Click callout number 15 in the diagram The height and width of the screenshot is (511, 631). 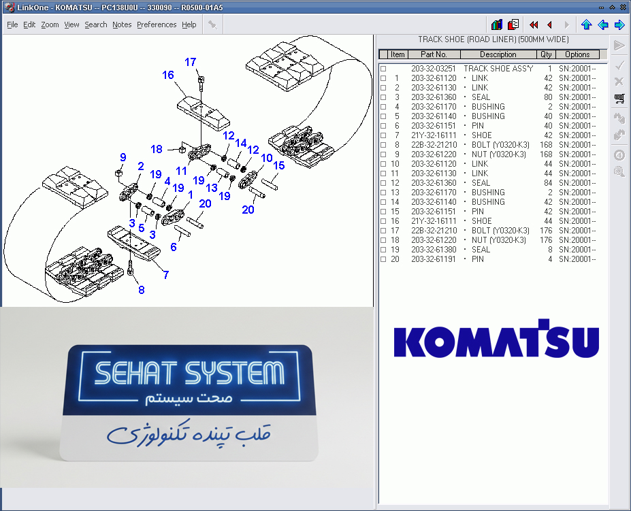pyautogui.click(x=279, y=165)
